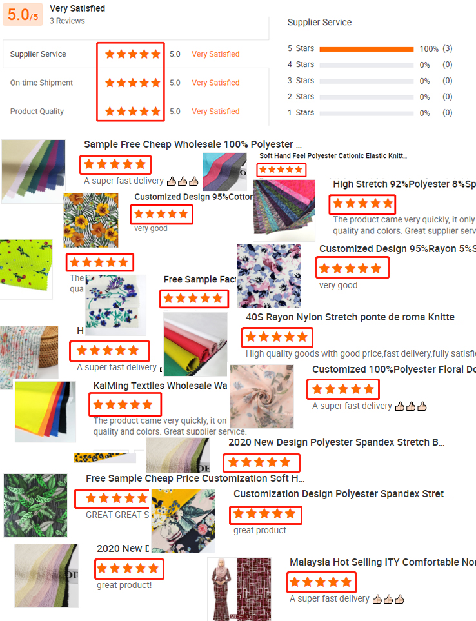
Task: Click stars above the 'great product!' review
Action: point(129,569)
